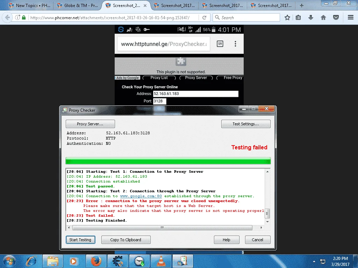This screenshot has width=358, height=268.
Task: Click the 'Test passed.' log line
Action: [x=100, y=186]
